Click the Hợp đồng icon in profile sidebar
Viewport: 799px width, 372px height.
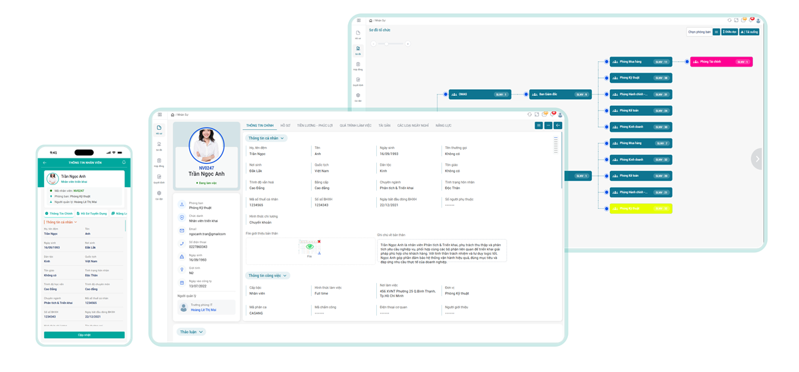(159, 162)
